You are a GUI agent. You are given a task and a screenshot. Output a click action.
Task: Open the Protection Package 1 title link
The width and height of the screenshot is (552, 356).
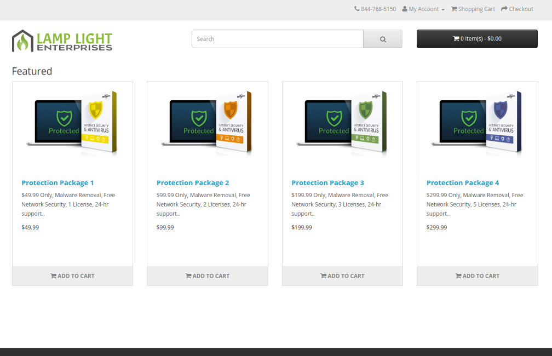[58, 183]
